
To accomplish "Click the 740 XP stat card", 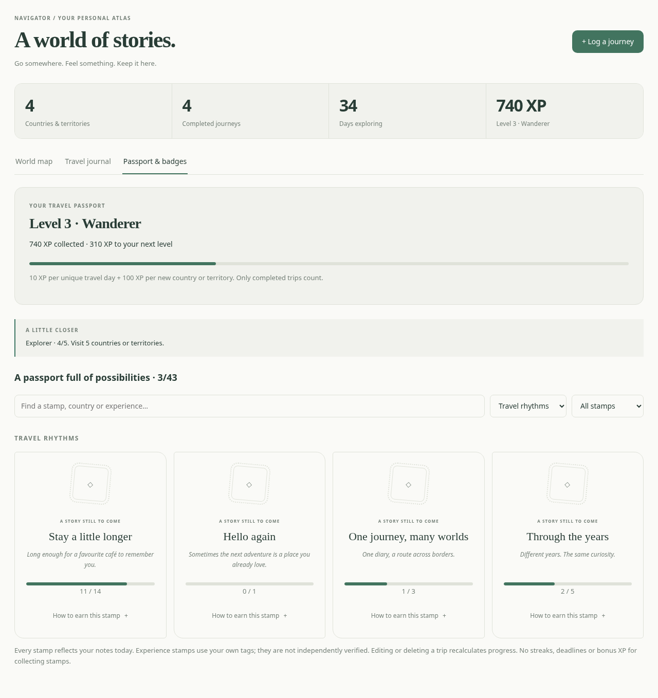I will tap(564, 111).
